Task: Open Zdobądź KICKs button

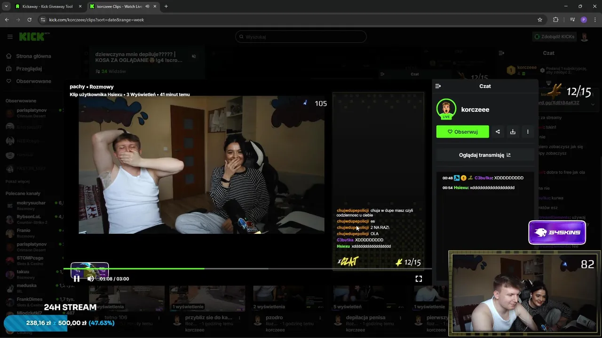Action: click(x=554, y=37)
